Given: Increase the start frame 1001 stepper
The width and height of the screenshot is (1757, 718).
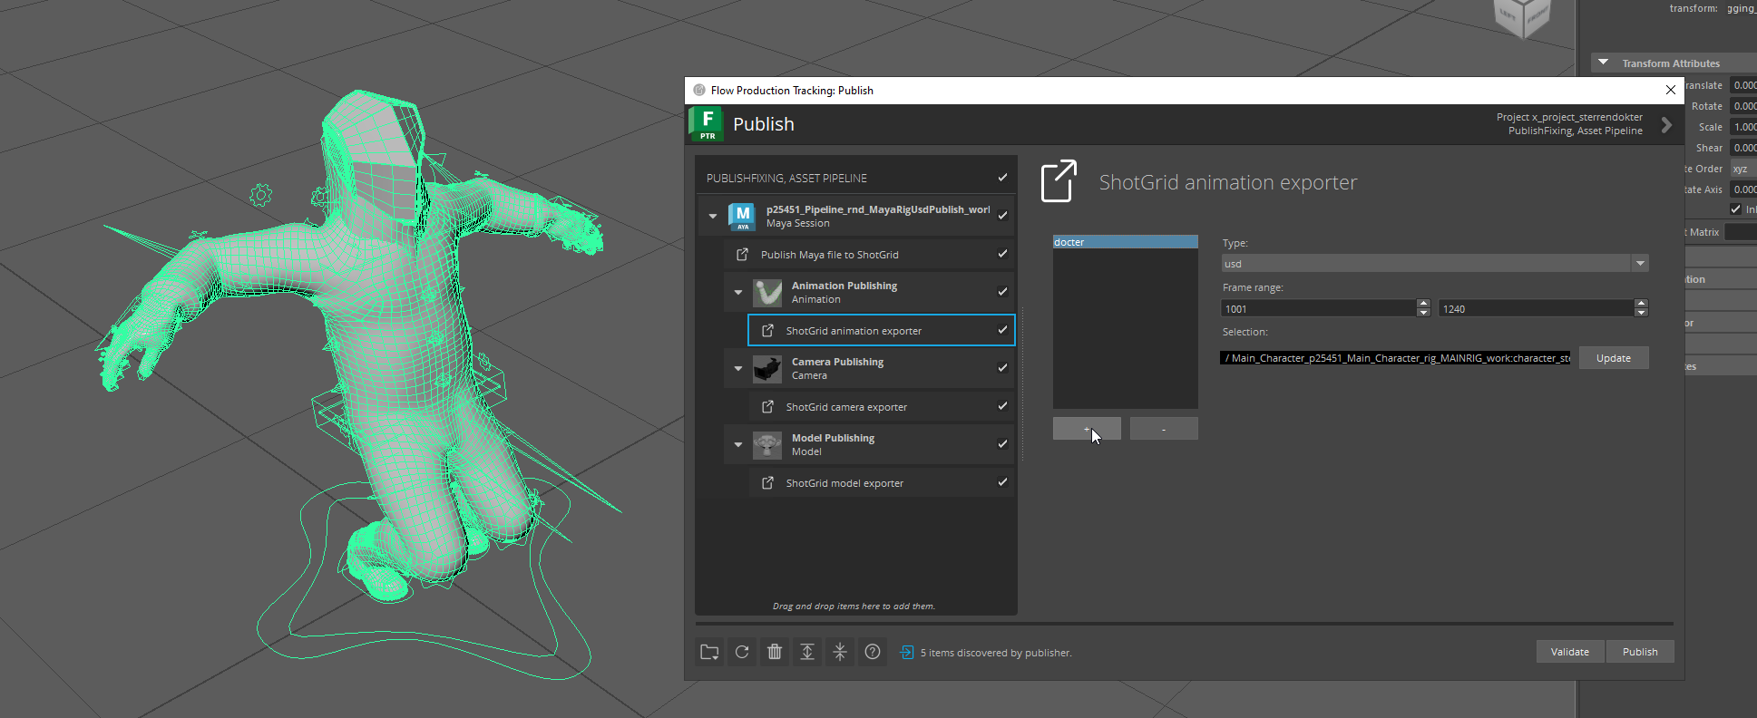Looking at the screenshot, I should coord(1423,304).
